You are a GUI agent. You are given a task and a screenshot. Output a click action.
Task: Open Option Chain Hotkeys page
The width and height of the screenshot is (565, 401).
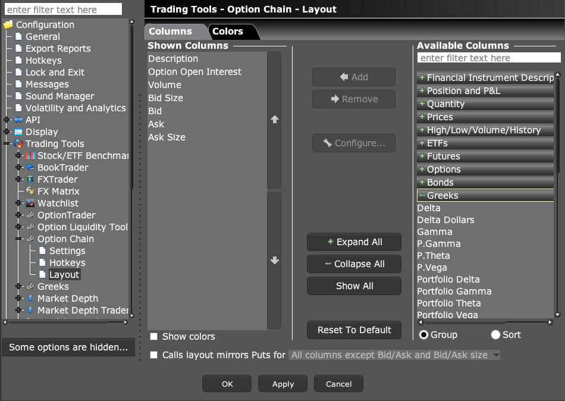coord(67,262)
